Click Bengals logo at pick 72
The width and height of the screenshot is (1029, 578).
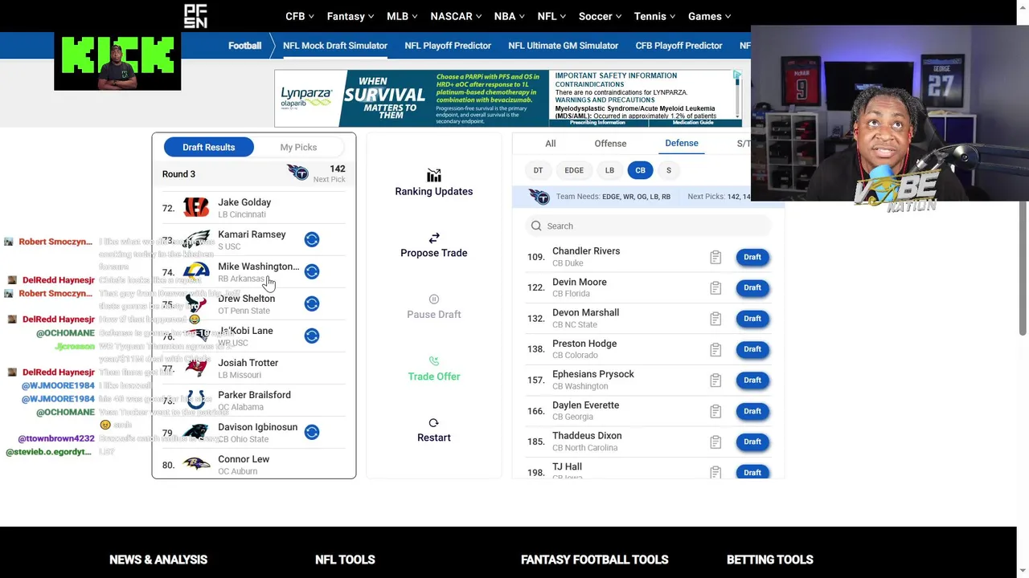point(196,207)
